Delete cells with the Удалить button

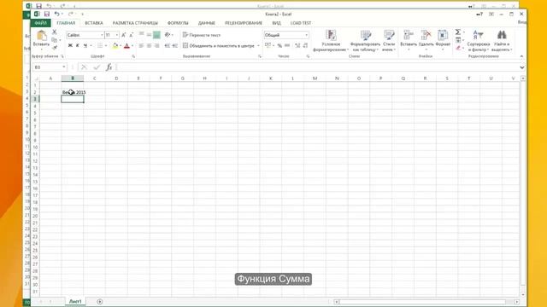(426, 40)
